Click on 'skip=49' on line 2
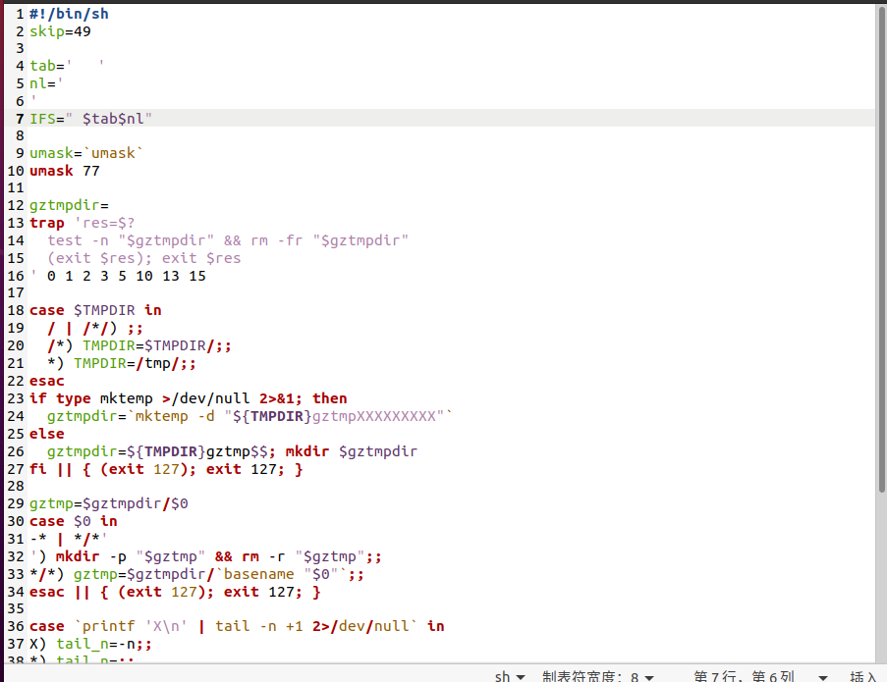Image resolution: width=887 pixels, height=682 pixels. pyautogui.click(x=61, y=30)
